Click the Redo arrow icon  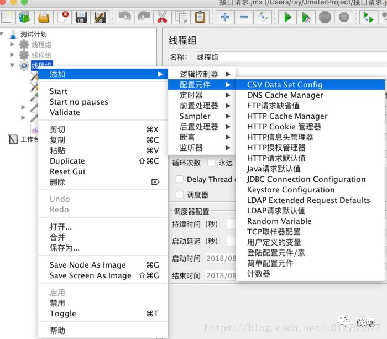tap(144, 17)
